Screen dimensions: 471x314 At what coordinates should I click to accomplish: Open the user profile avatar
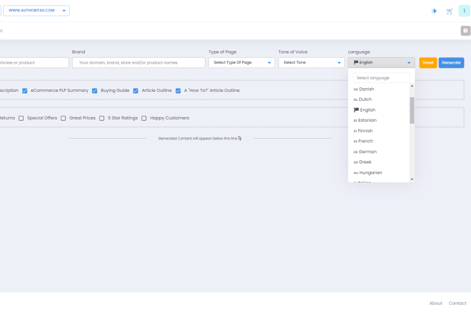tap(464, 11)
